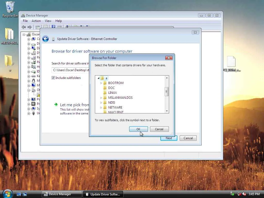Choose 'Let me pick from' list option
Viewport: 264px width, 198px height.
coord(75,105)
